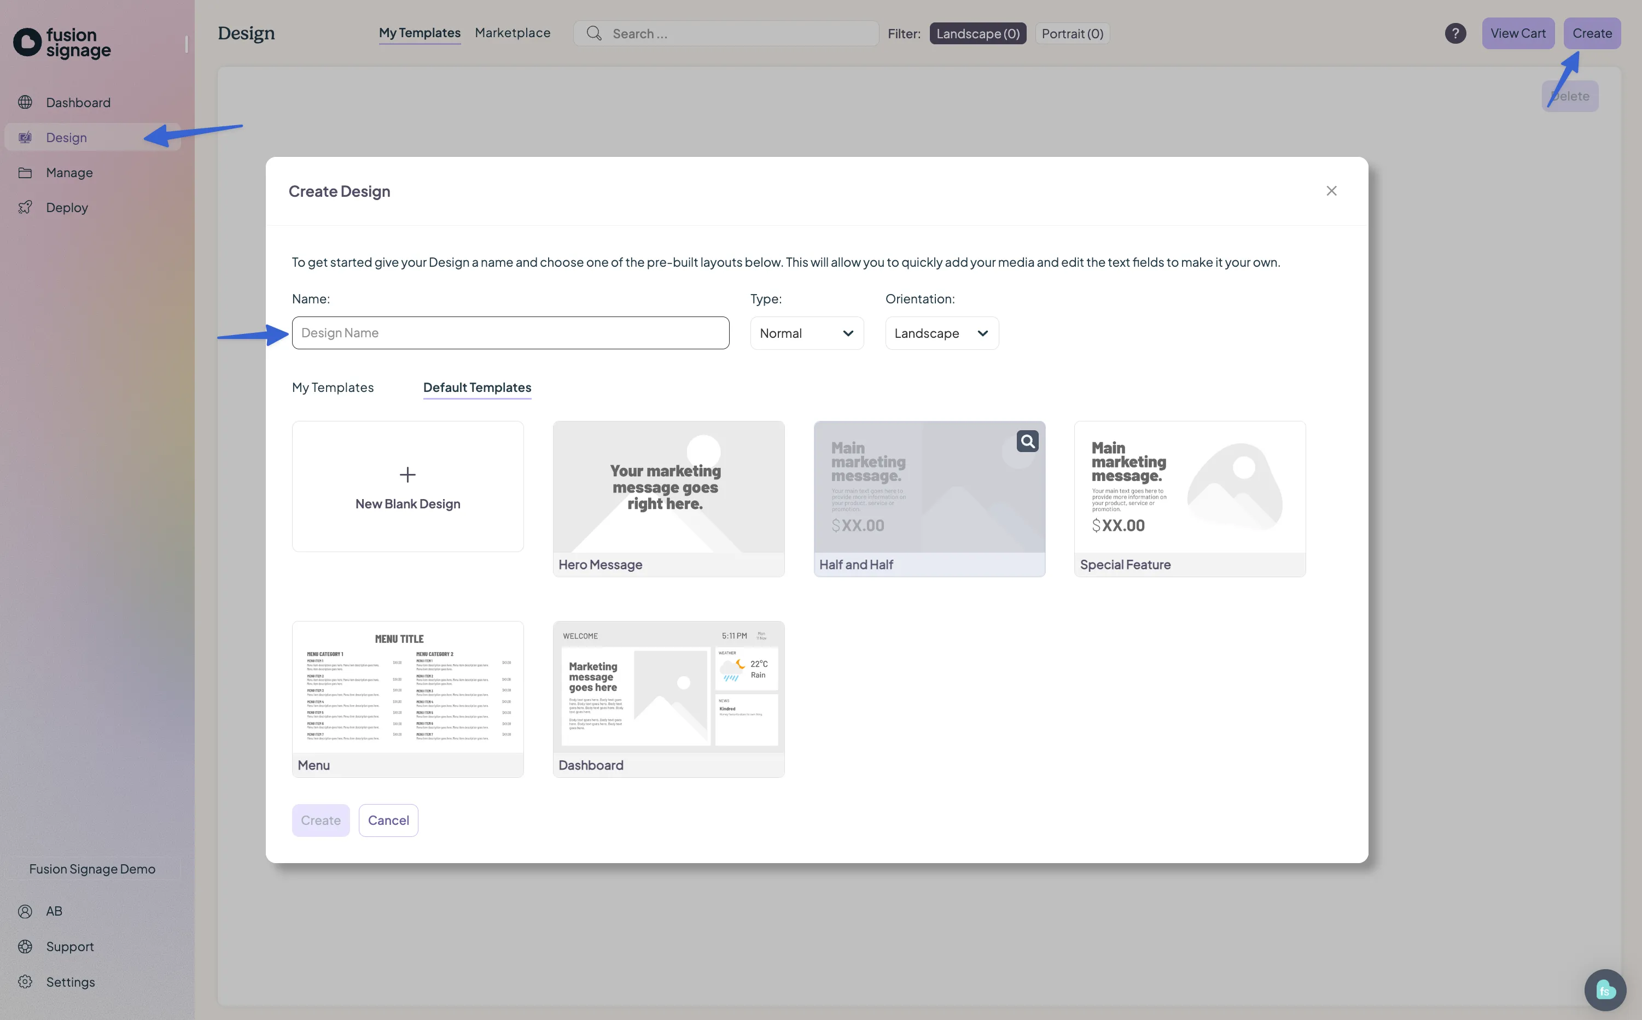Switch to My Templates top tab

420,33
